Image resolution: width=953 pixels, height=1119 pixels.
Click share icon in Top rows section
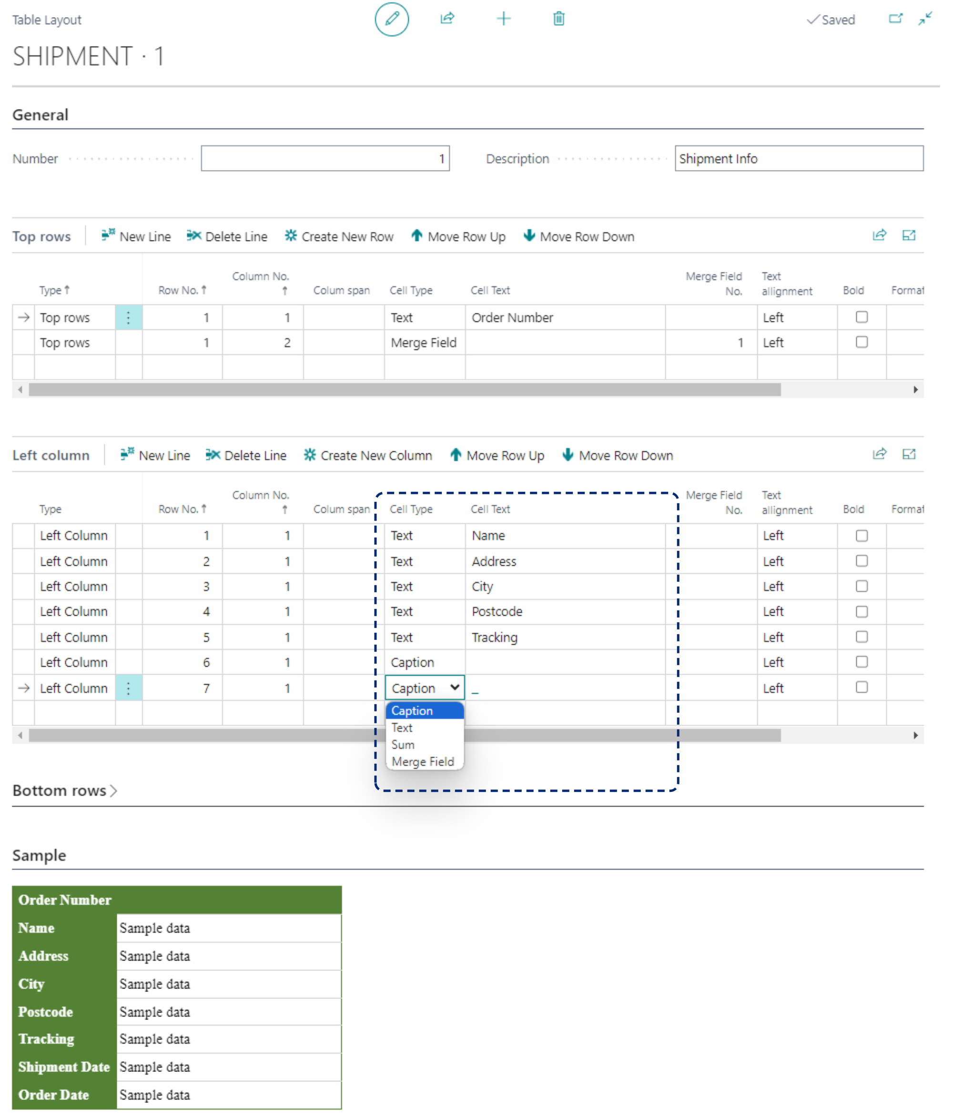880,235
